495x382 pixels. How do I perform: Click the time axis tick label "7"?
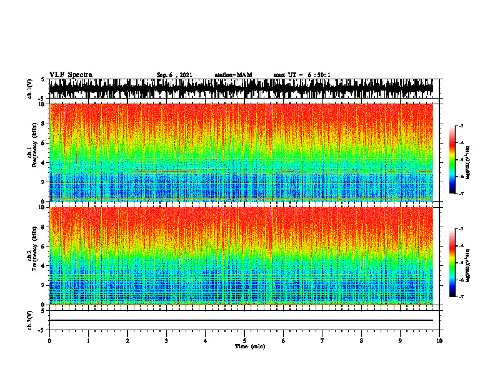tap(322, 341)
